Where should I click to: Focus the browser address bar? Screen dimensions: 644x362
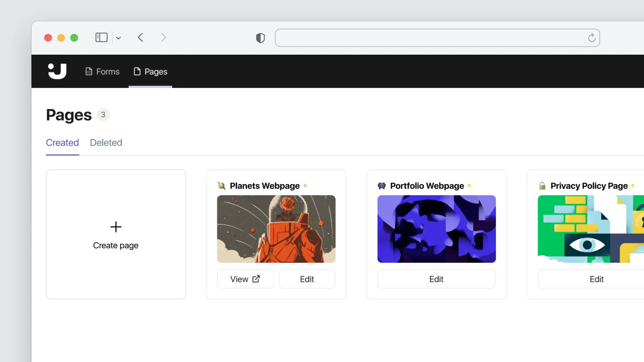pos(428,38)
